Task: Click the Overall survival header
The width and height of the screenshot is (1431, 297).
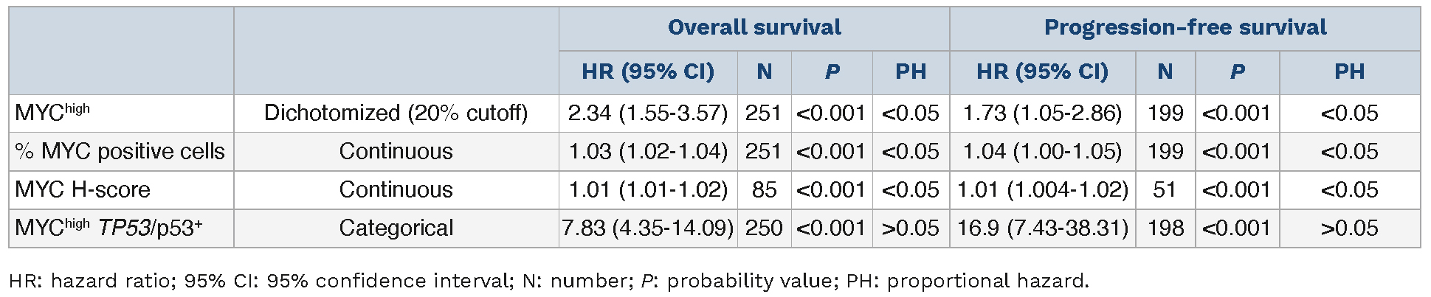Action: (x=754, y=28)
